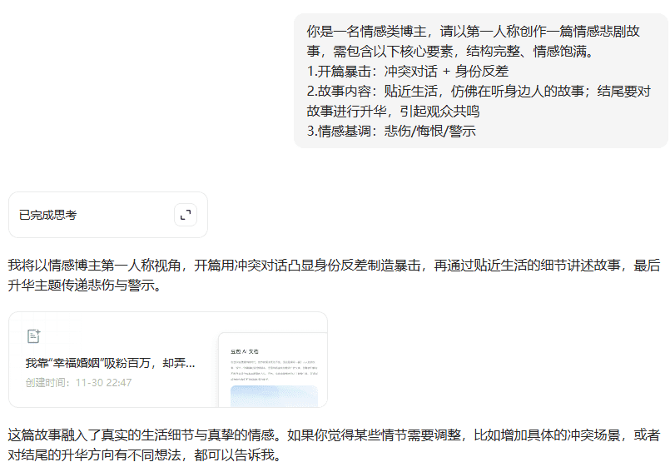Click the 创建时间：11-30 22:47 timestamp

click(78, 383)
